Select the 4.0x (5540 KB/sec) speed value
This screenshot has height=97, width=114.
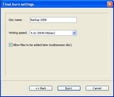pyautogui.click(x=43, y=33)
